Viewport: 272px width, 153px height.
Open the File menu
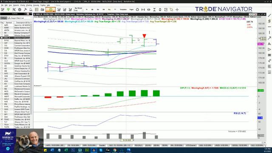coord(2,6)
